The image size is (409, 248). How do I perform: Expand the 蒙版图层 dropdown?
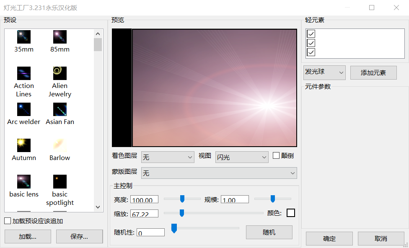click(219, 173)
